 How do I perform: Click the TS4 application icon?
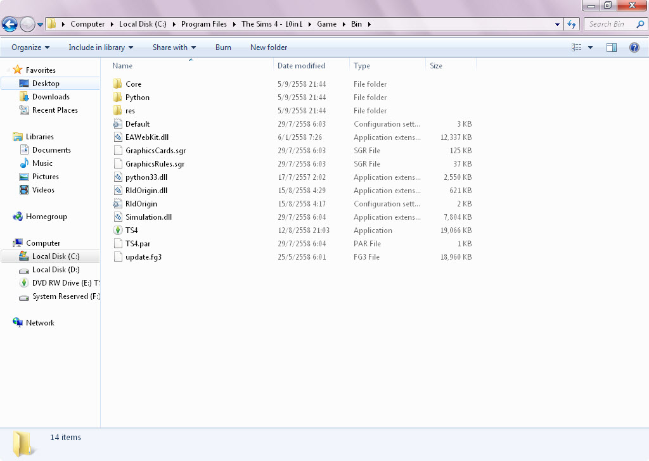point(117,230)
